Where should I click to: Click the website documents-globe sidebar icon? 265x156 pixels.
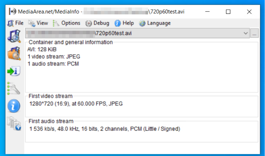pyautogui.click(x=14, y=124)
